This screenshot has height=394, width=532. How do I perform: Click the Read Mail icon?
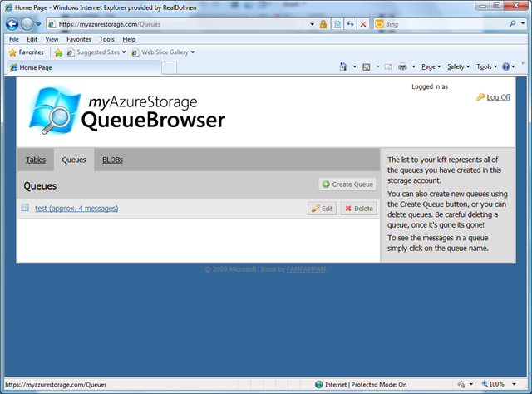tap(388, 66)
